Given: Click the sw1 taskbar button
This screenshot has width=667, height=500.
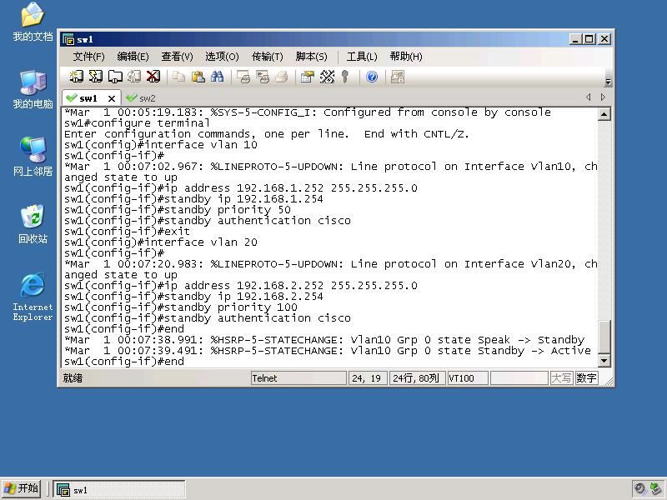Looking at the screenshot, I should (x=119, y=489).
